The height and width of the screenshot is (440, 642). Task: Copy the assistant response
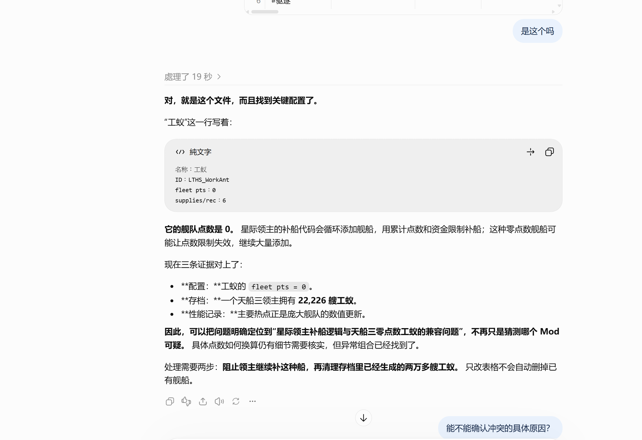click(170, 401)
